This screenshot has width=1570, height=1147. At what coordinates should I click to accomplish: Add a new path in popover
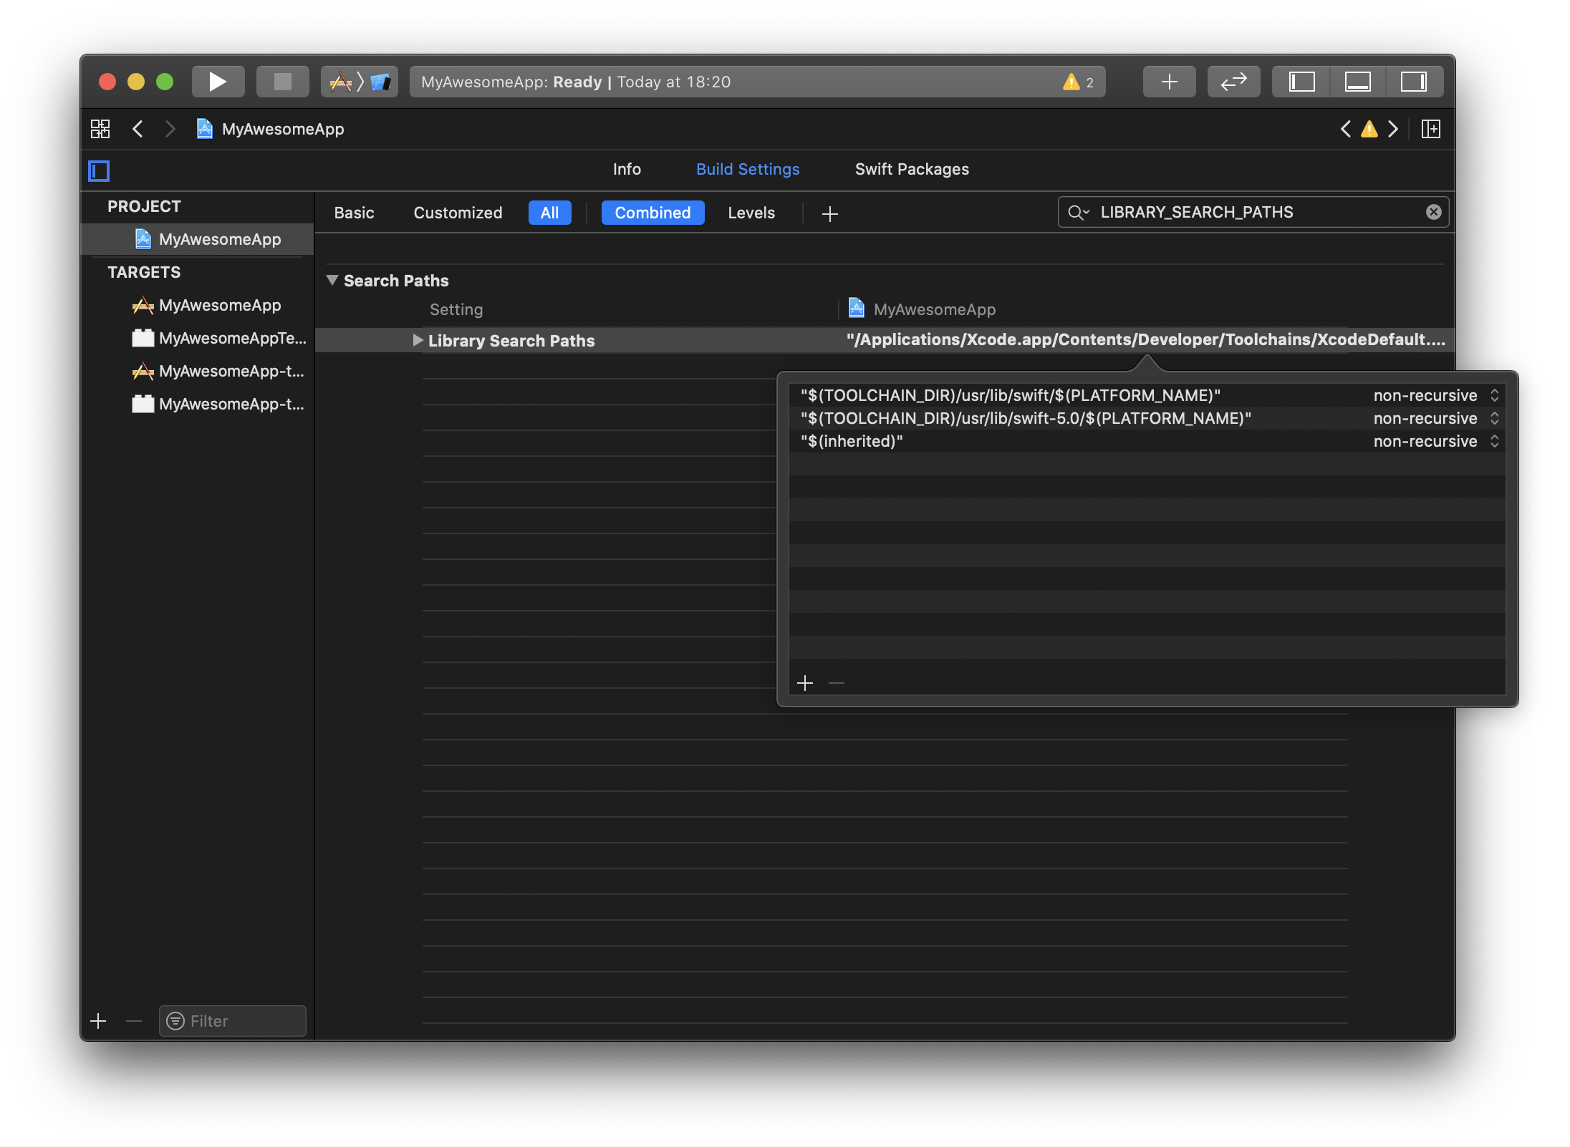pos(805,683)
